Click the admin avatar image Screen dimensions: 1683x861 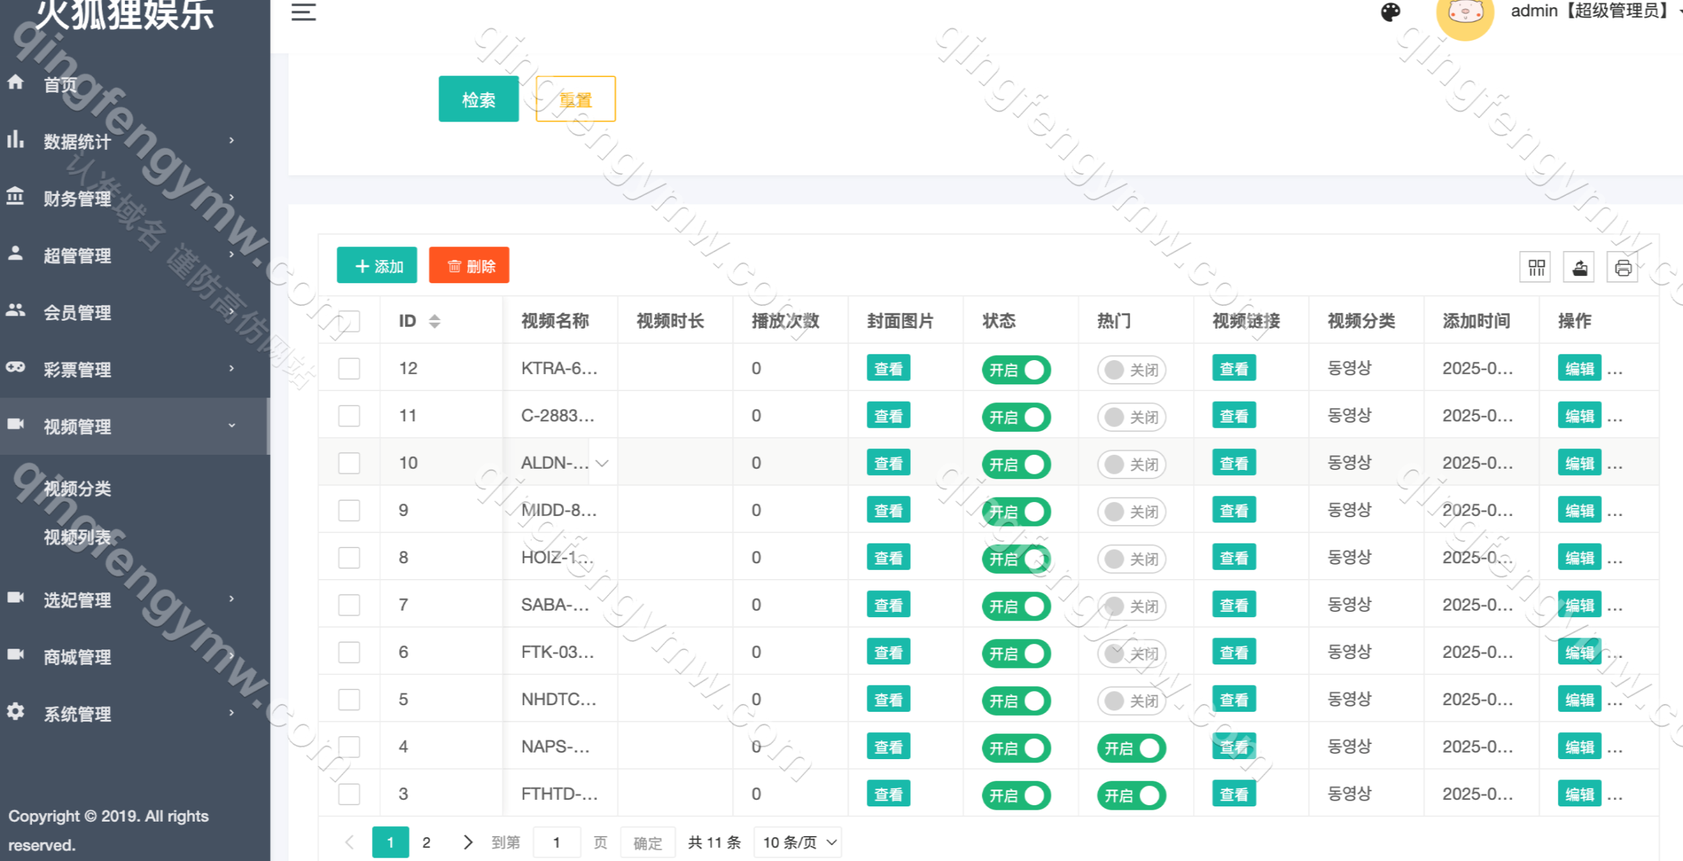coord(1465,14)
